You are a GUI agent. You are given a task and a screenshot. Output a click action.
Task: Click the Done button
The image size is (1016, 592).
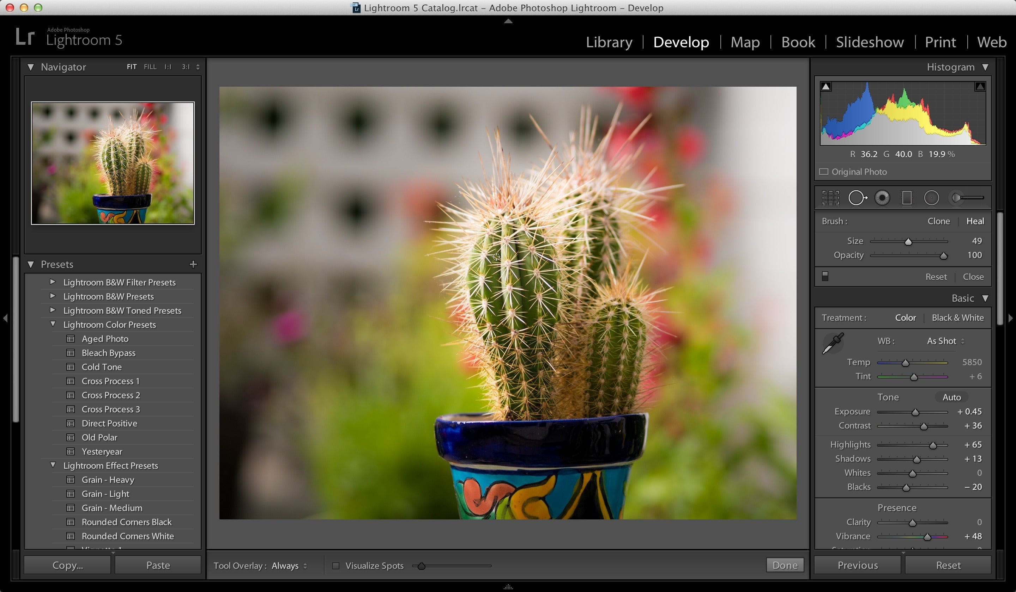785,565
